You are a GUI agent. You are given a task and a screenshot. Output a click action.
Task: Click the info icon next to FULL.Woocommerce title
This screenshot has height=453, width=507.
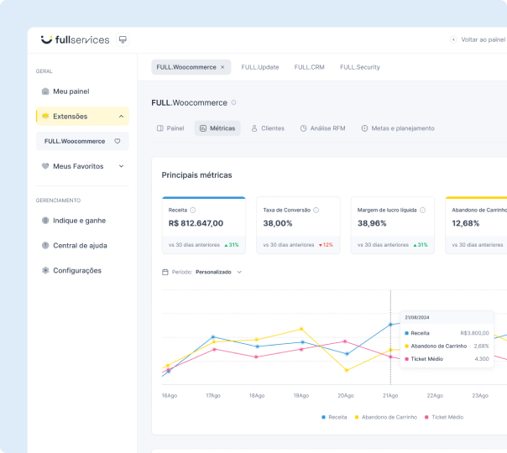coord(233,102)
